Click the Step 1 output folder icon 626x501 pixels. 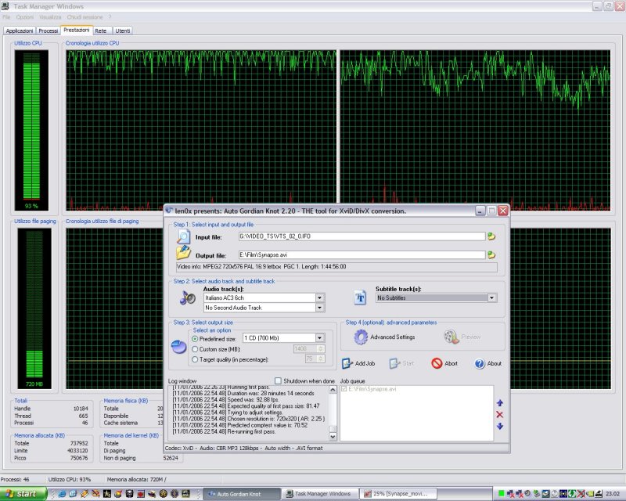(x=183, y=254)
